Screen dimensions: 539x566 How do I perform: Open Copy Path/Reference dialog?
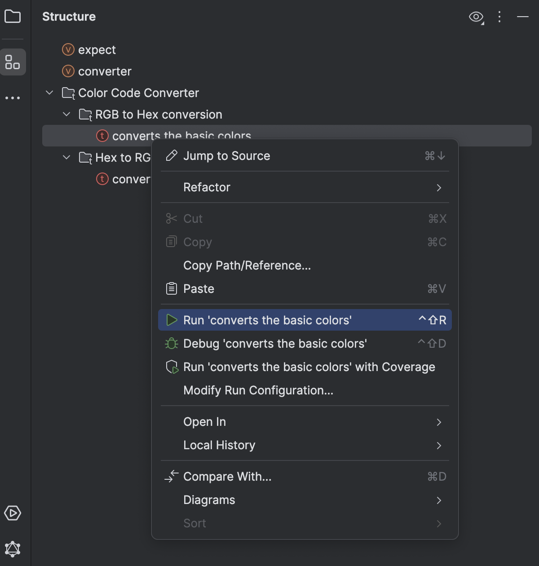click(247, 265)
